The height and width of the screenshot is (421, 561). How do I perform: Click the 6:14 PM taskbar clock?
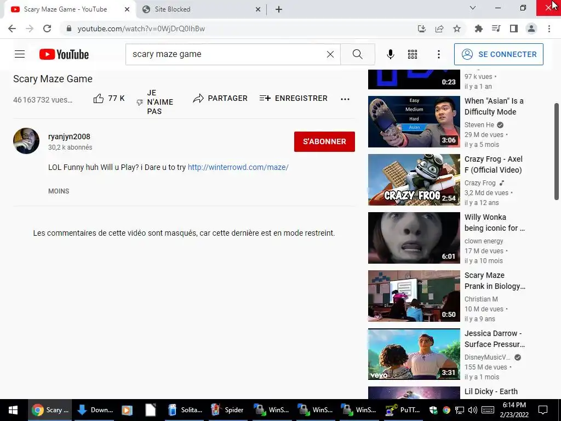(x=514, y=410)
